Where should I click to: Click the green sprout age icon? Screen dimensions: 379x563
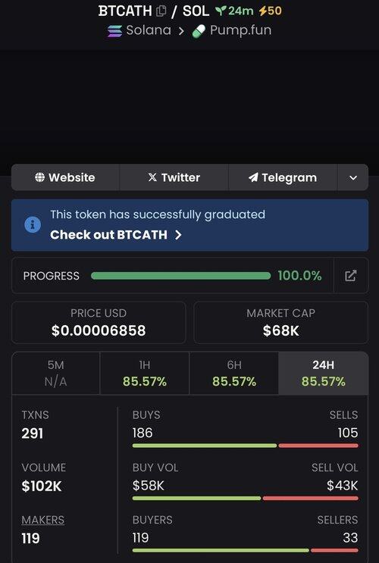click(x=221, y=11)
